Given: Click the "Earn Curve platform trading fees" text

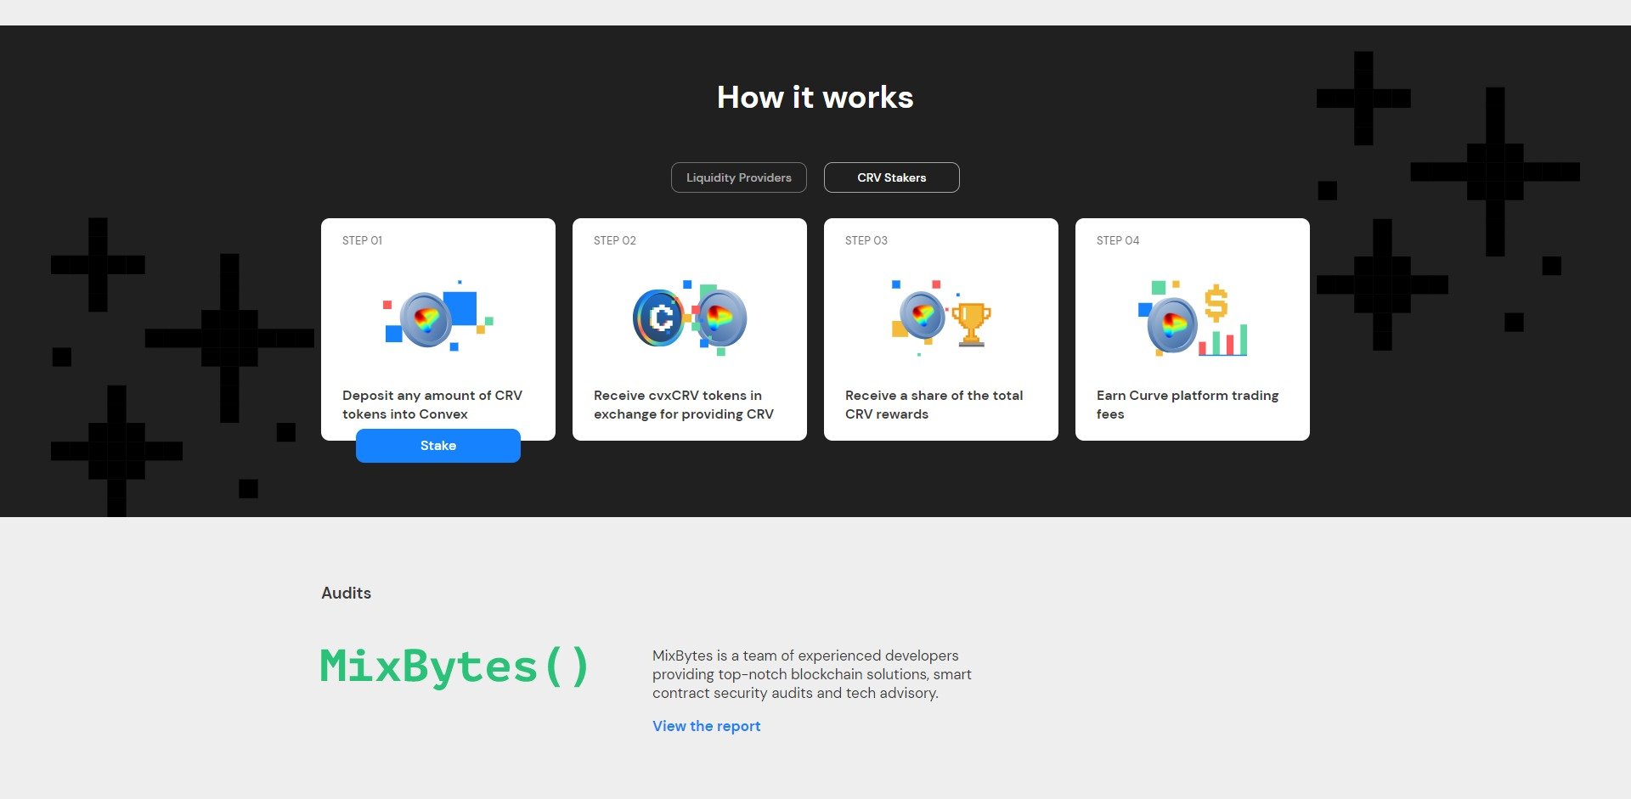Looking at the screenshot, I should click(1187, 405).
